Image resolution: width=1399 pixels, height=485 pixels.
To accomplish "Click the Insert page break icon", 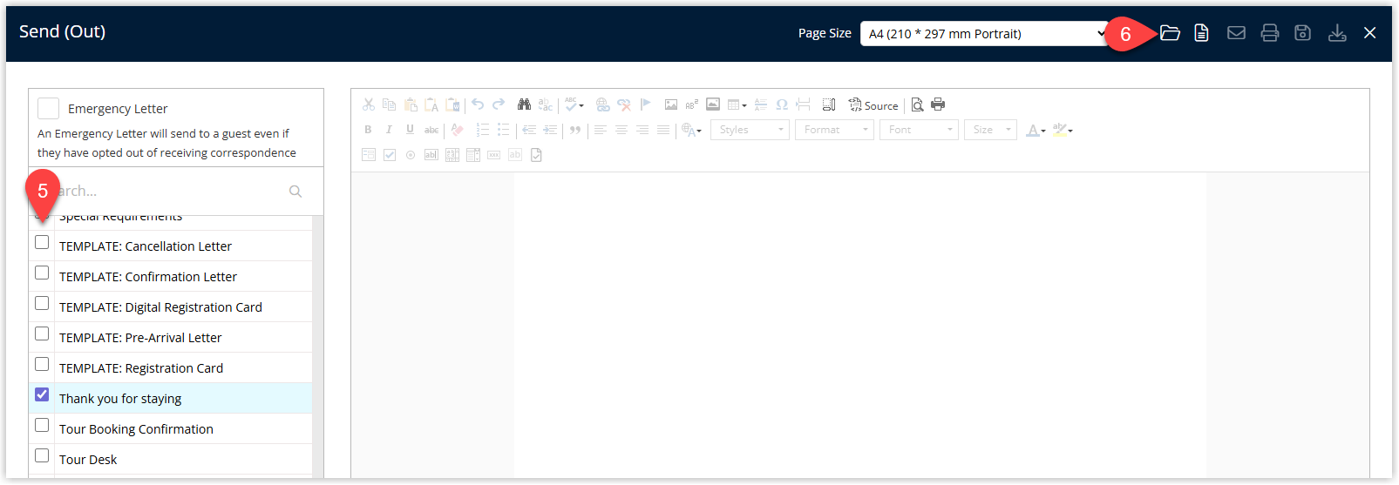I will pos(803,104).
